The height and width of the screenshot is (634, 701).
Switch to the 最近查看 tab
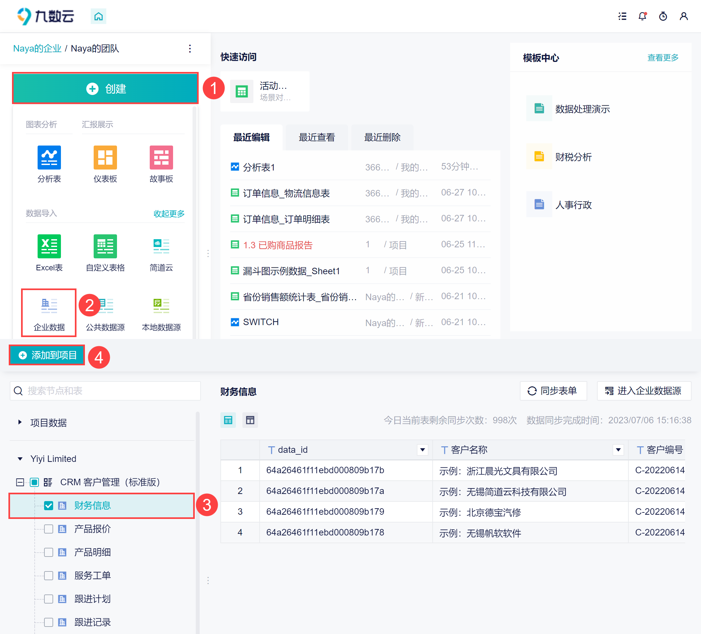point(316,137)
